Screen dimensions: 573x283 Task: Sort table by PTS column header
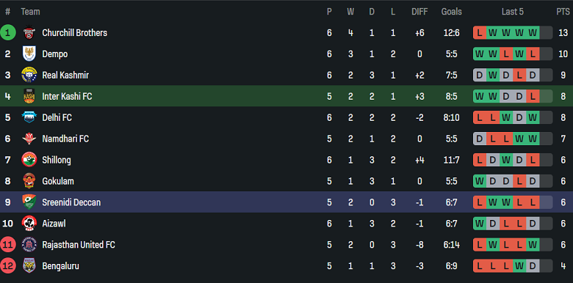[563, 12]
